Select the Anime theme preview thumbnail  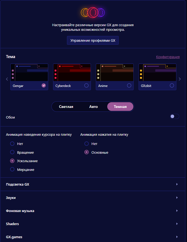point(115,72)
